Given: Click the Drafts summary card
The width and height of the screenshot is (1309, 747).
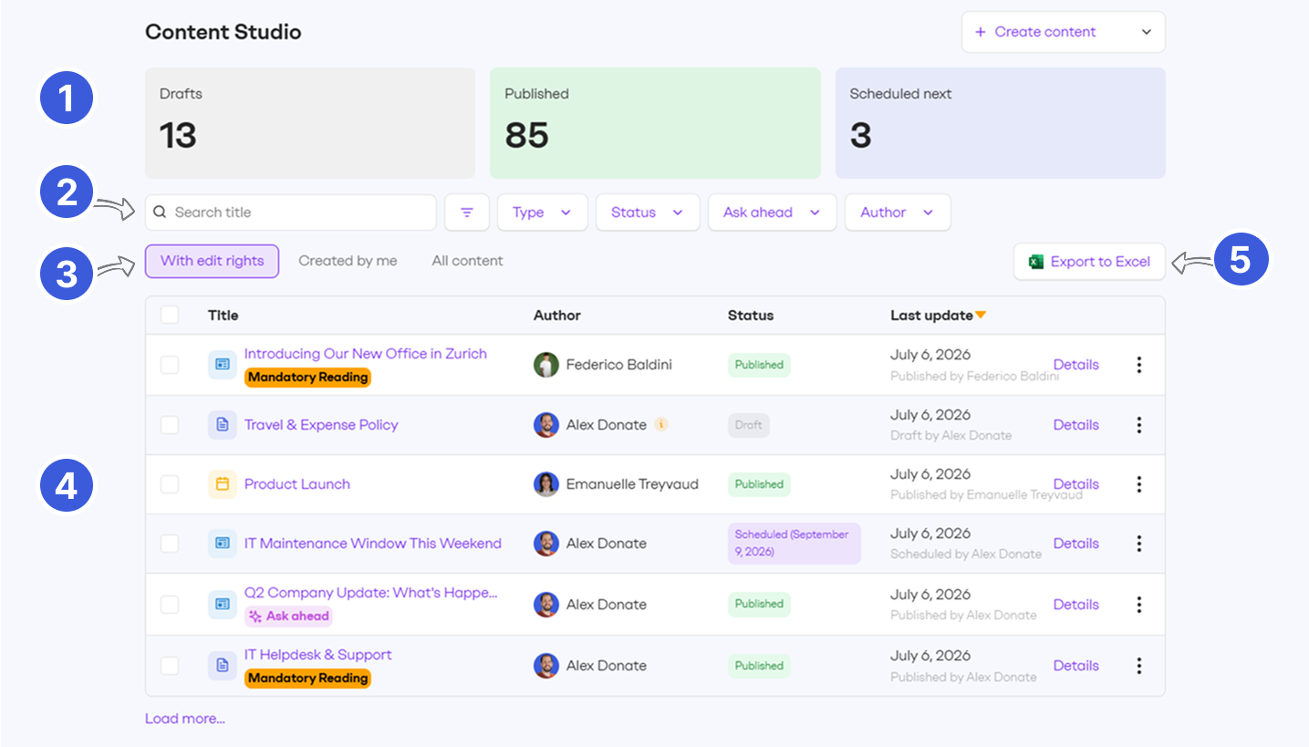Looking at the screenshot, I should [310, 123].
